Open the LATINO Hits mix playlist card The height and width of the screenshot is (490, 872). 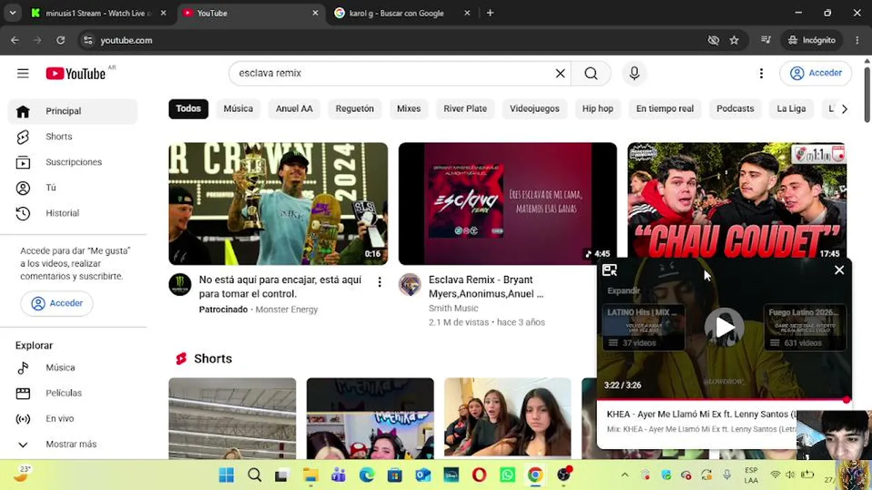(x=643, y=327)
